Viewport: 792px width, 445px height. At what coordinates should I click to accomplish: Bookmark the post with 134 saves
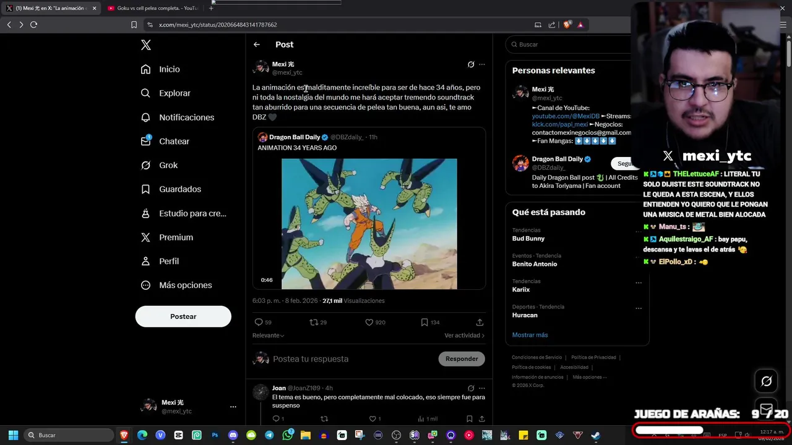(430, 322)
